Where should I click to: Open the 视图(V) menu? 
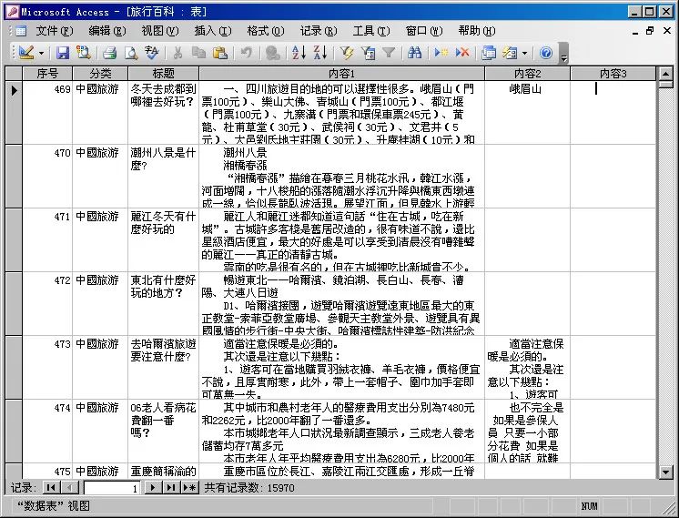pos(160,31)
